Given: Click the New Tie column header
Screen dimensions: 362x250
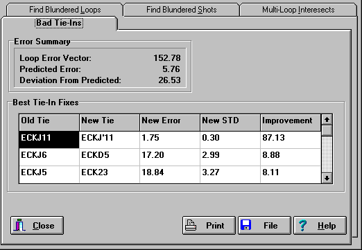Looking at the screenshot, I should (110, 123).
